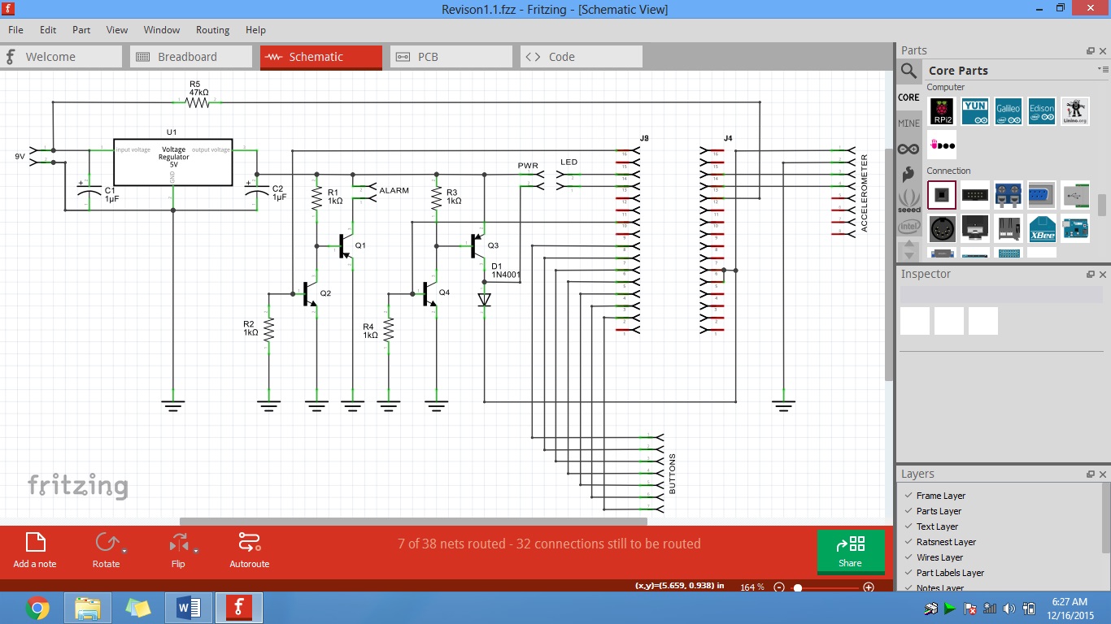This screenshot has width=1111, height=624.
Task: Select the Raspberry Pi RPi2 part
Action: [x=942, y=111]
